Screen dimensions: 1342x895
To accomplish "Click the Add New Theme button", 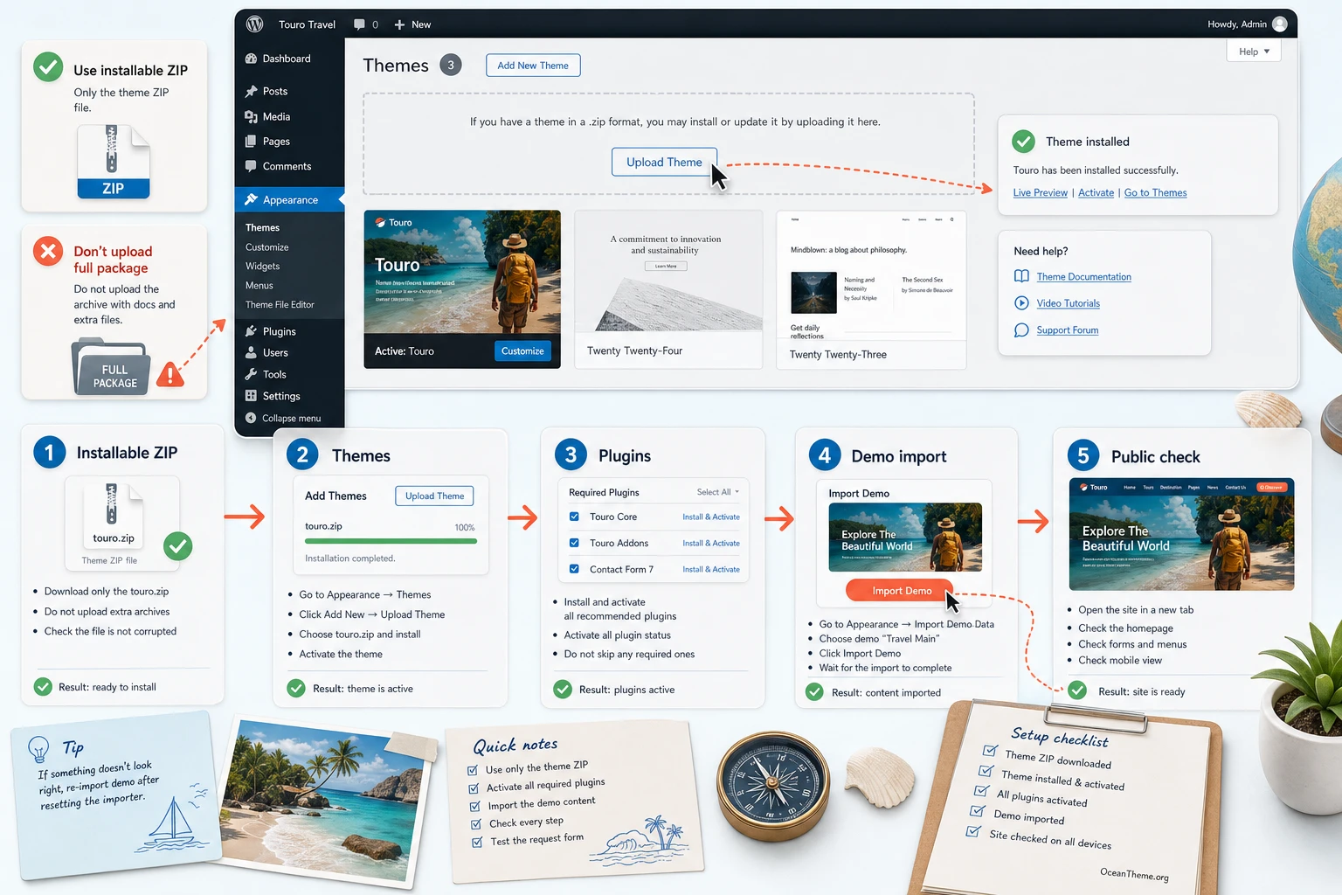I will (x=533, y=66).
